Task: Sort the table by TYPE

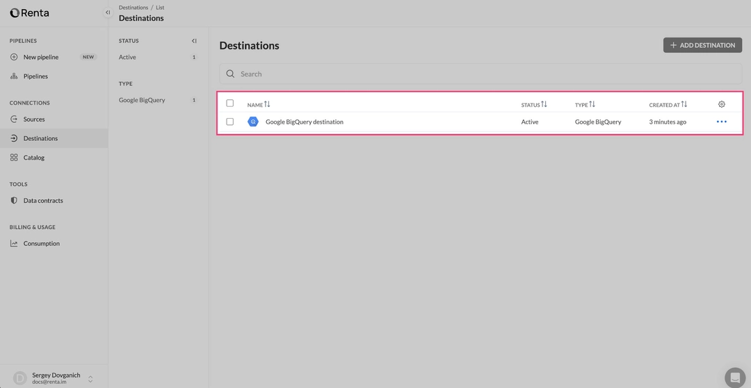Action: pos(586,104)
